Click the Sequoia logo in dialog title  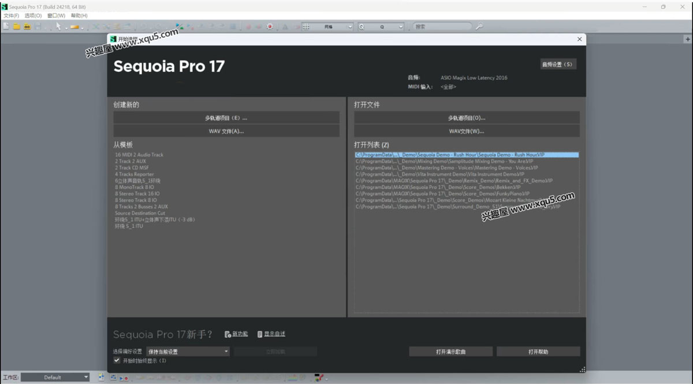(113, 39)
